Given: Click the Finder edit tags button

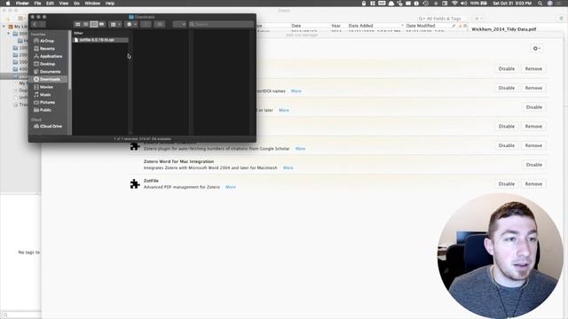Looking at the screenshot, I should (x=160, y=24).
